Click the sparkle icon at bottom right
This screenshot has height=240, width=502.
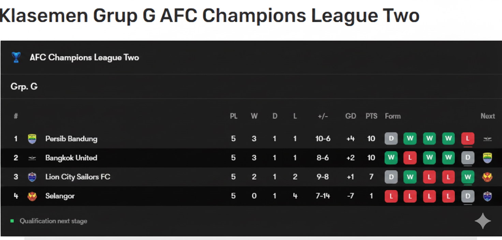(x=483, y=221)
